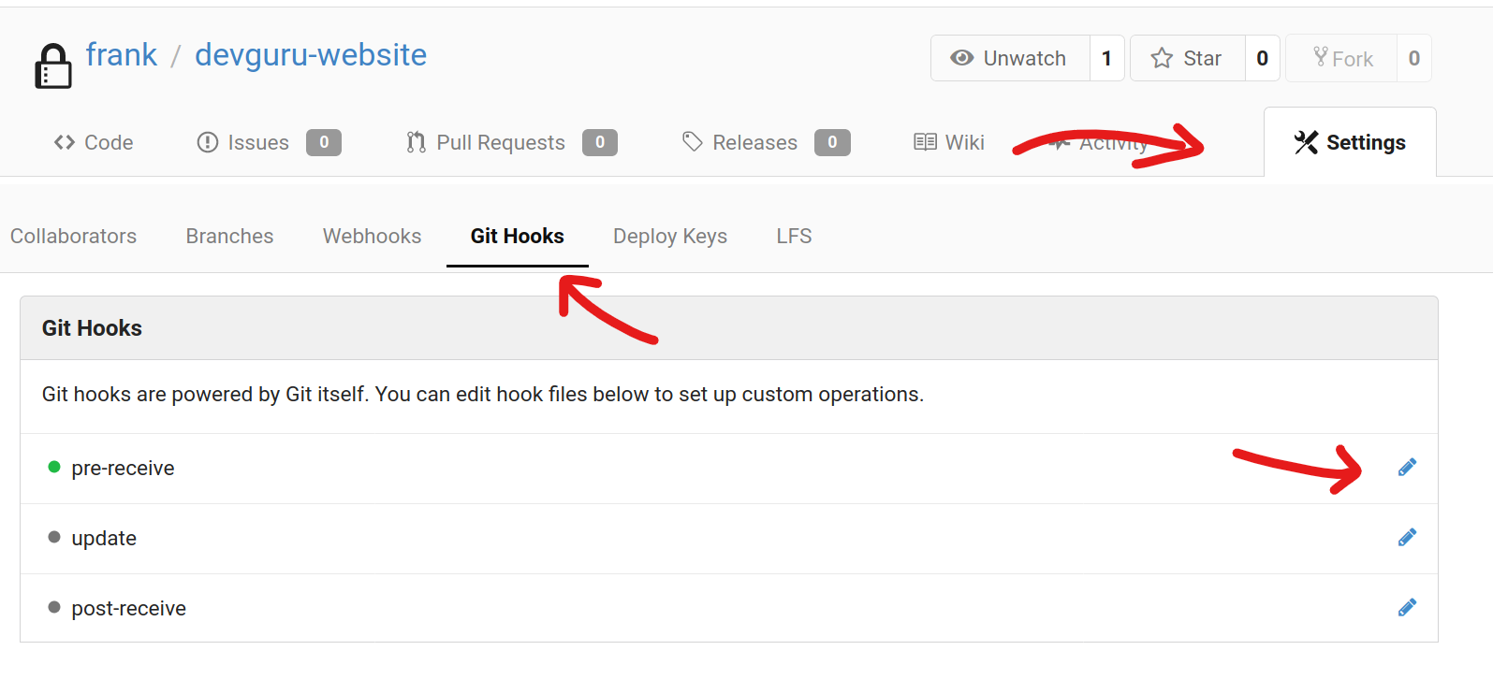Go to Deploy Keys settings section
The image size is (1493, 694).
(669, 236)
